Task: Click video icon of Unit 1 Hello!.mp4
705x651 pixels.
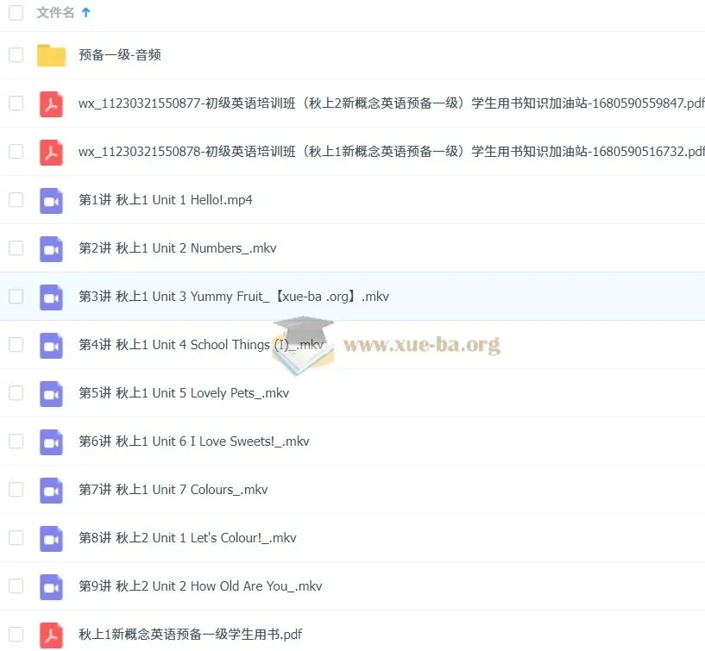Action: (51, 200)
